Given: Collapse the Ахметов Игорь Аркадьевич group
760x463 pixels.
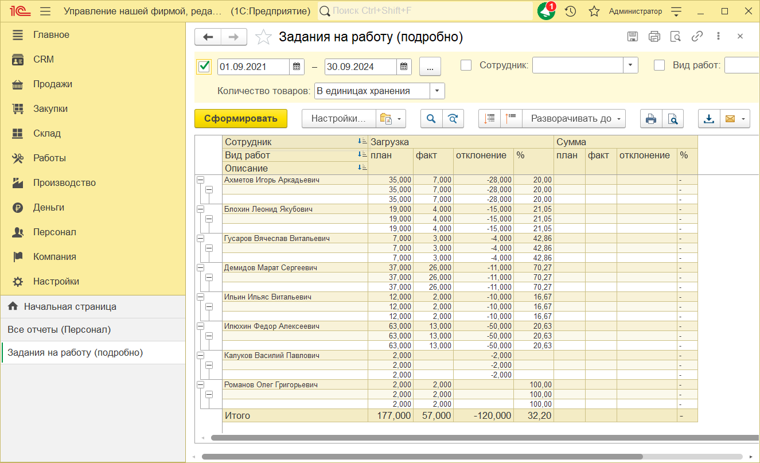Looking at the screenshot, I should pyautogui.click(x=200, y=180).
